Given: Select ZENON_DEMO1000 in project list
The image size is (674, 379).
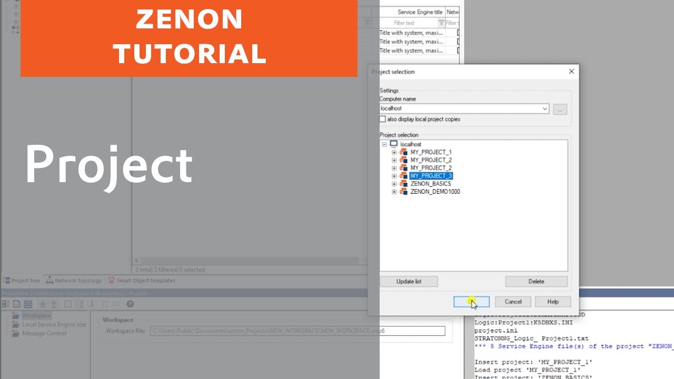Looking at the screenshot, I should coord(435,192).
